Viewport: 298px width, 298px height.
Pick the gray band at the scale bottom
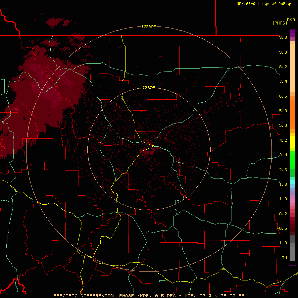pyautogui.click(x=292, y=254)
